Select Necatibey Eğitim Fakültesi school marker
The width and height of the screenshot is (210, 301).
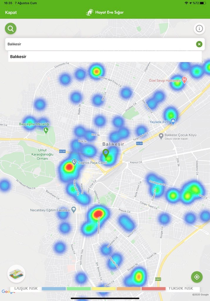click(x=73, y=209)
